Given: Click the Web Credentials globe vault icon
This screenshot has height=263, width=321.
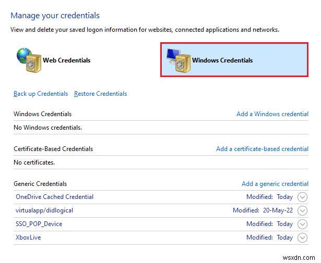Looking at the screenshot, I should (x=27, y=60).
